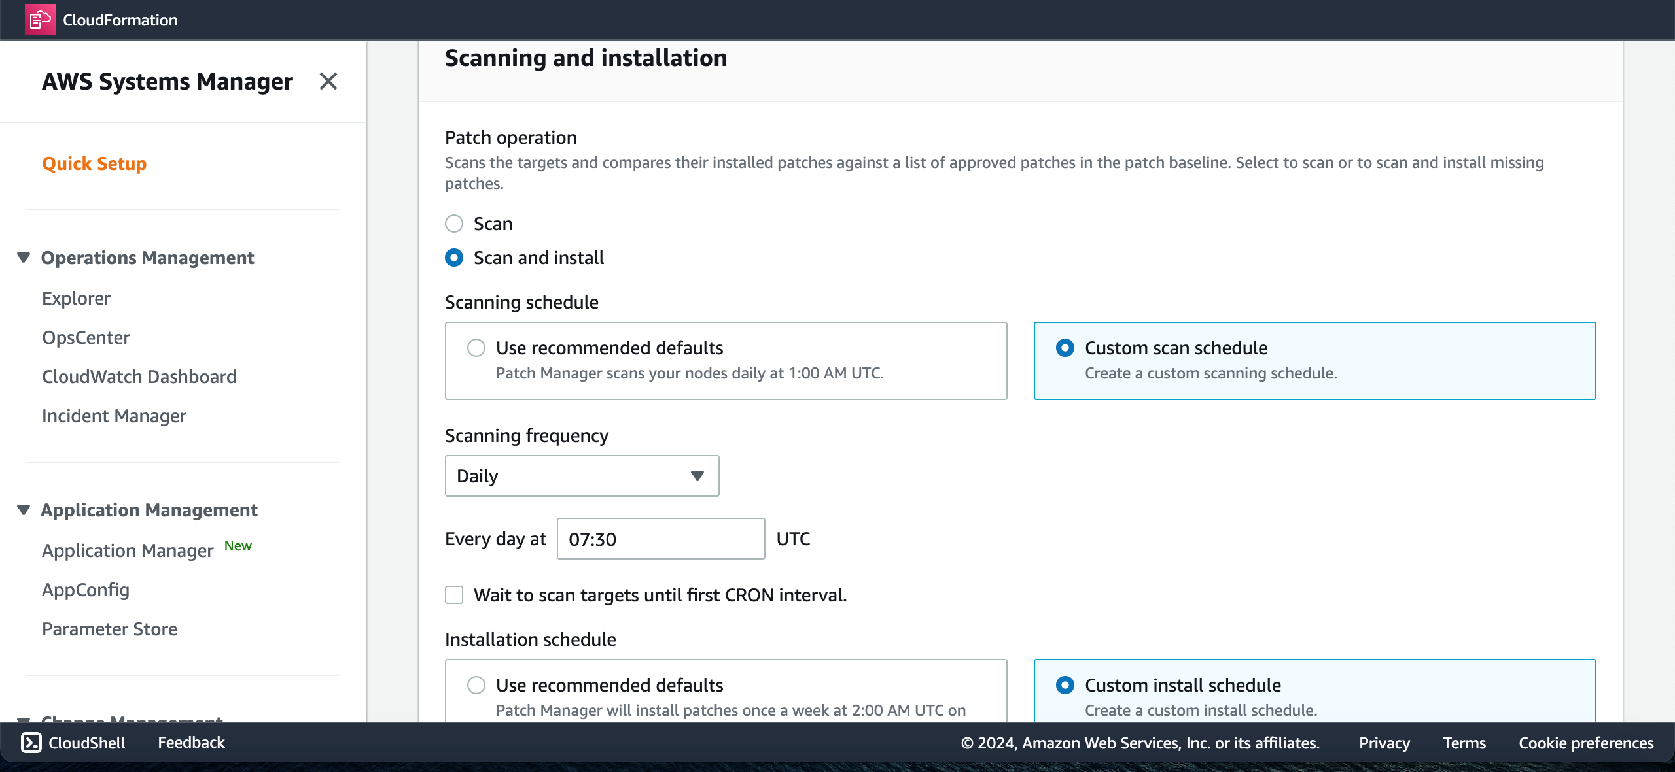Click the UTC label beside time field
1675x772 pixels.
pyautogui.click(x=793, y=539)
